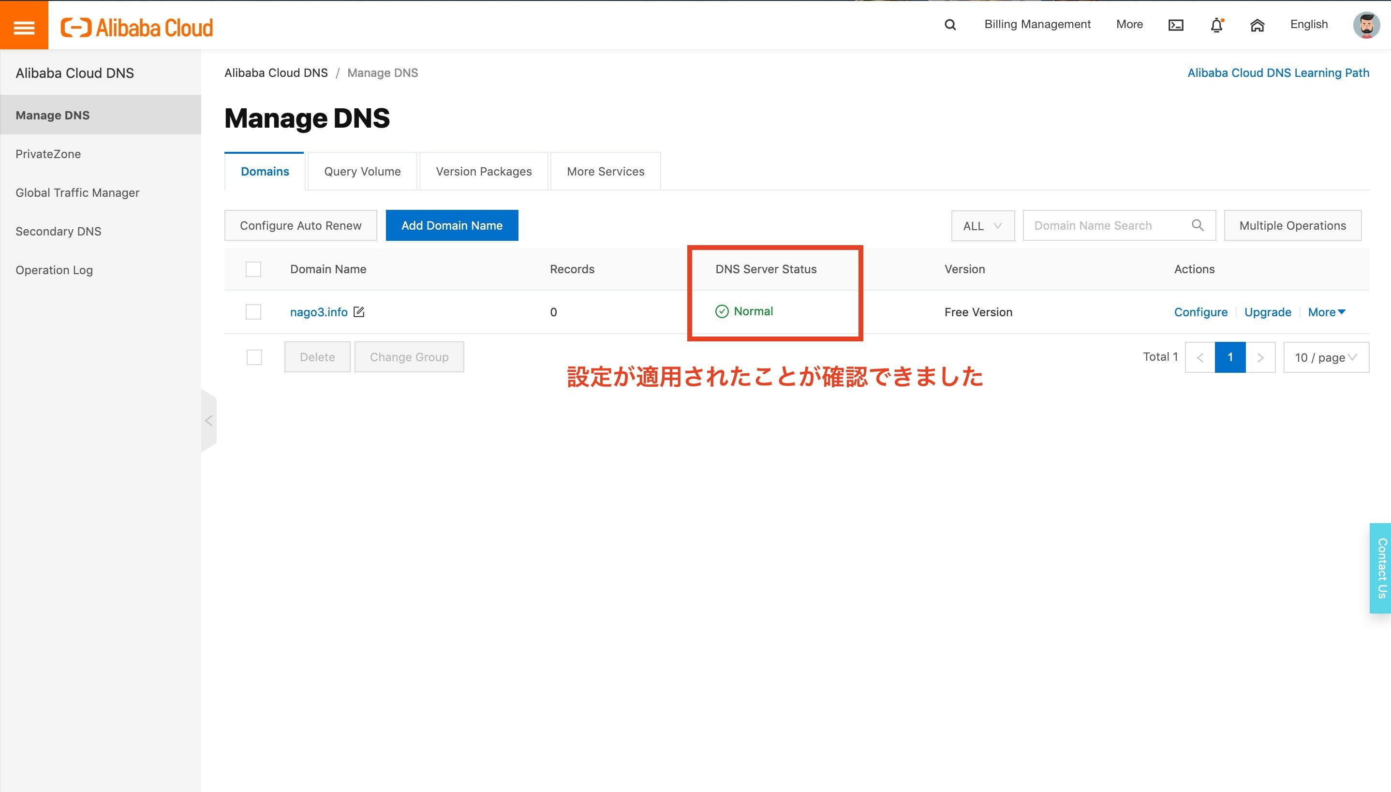
Task: Open the English language selector
Action: (x=1309, y=25)
